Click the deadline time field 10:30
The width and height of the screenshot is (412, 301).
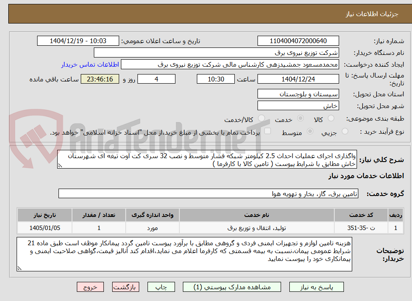[x=216, y=79]
